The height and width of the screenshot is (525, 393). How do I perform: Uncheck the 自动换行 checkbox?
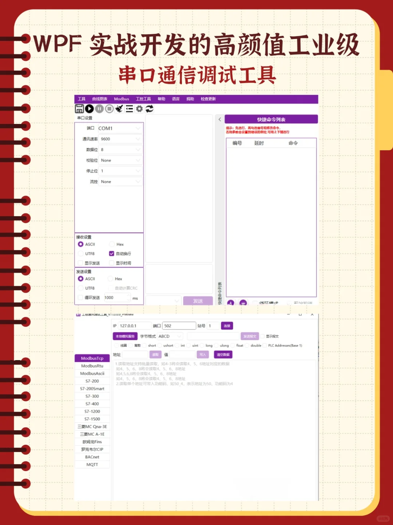(x=112, y=253)
